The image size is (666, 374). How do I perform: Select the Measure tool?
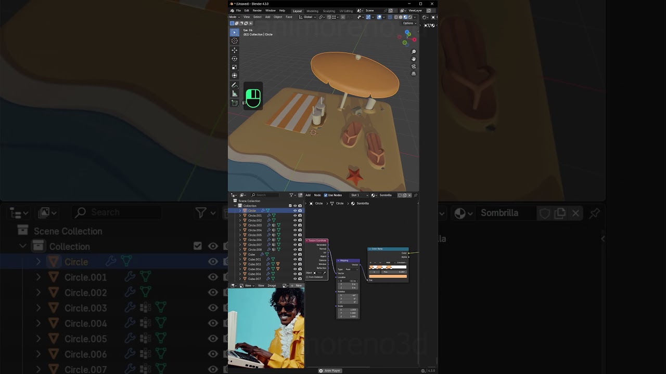[234, 94]
